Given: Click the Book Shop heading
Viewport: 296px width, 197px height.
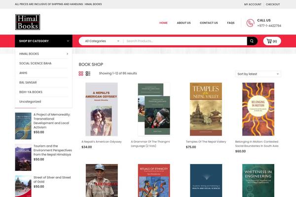Looking at the screenshot, I should [x=91, y=65].
